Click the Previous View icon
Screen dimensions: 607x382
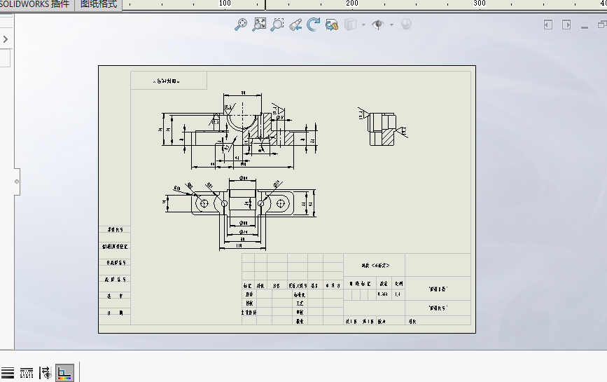pos(295,25)
